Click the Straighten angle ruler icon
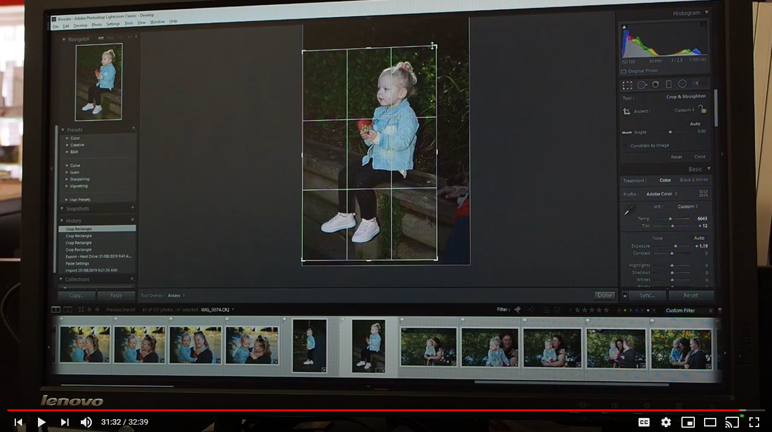772x432 pixels. (626, 132)
